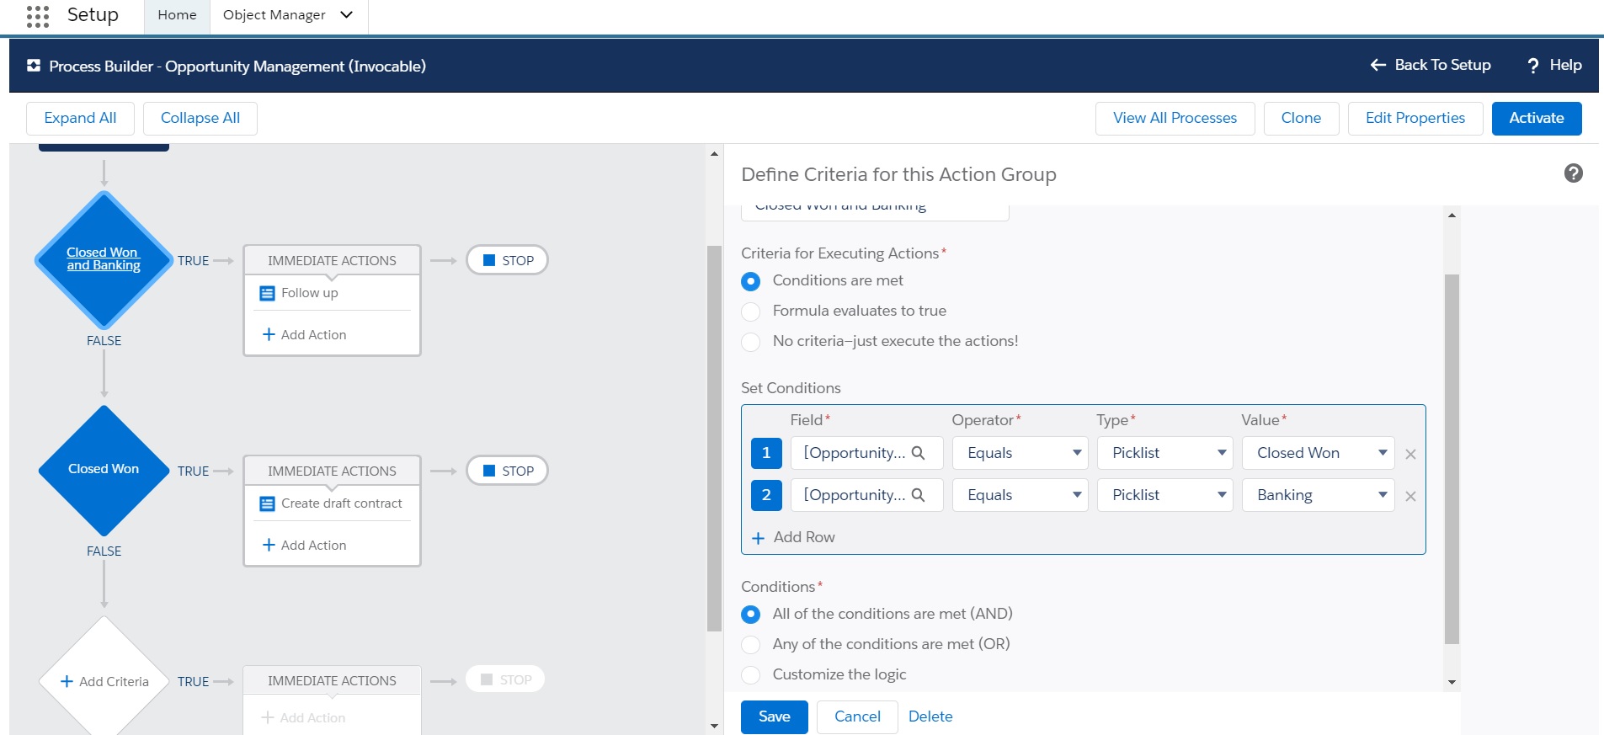
Task: Open the Create draft contract action
Action: pos(341,503)
